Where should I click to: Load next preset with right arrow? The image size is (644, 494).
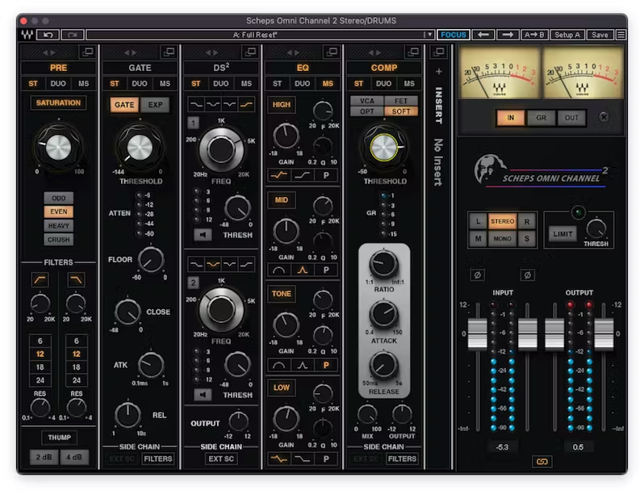(x=508, y=35)
